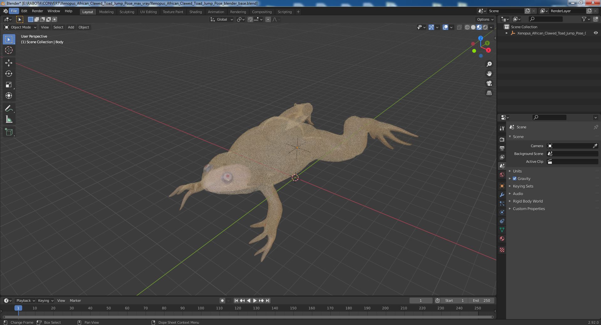Click the pan view hand icon
This screenshot has width=601, height=325.
click(489, 74)
